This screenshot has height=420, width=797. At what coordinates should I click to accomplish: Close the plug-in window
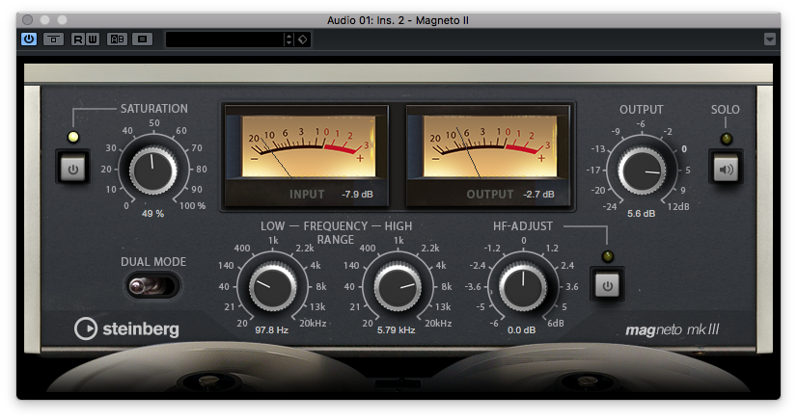click(27, 20)
